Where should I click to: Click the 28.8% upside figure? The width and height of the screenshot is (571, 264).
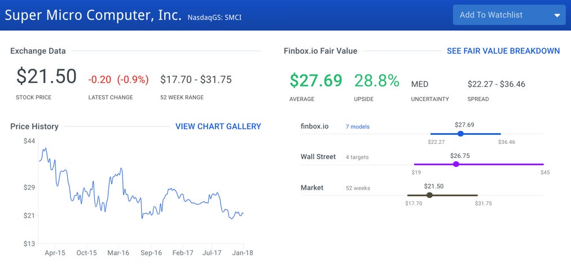[377, 81]
